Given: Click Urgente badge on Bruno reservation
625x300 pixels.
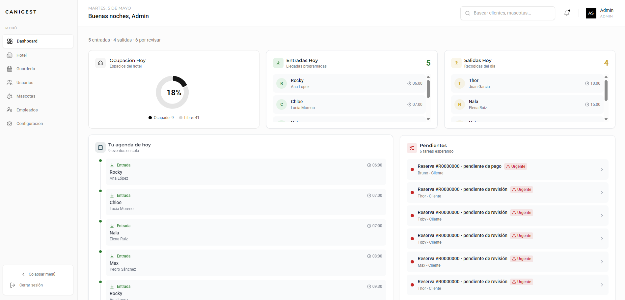Looking at the screenshot, I should click(516, 166).
